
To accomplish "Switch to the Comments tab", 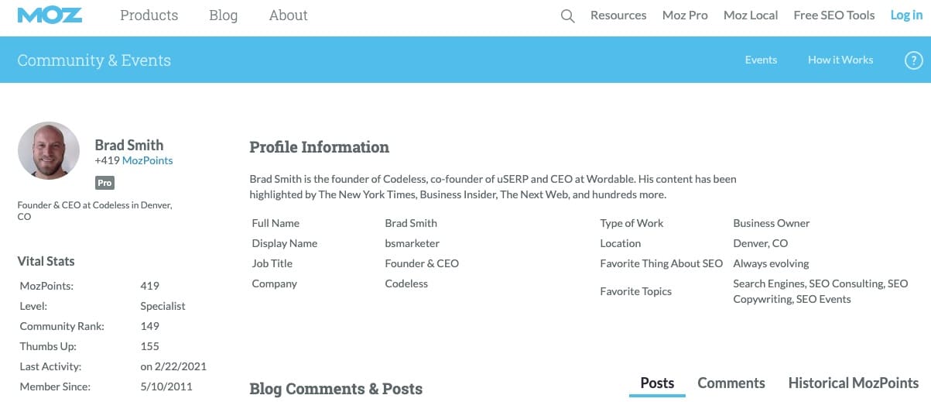I will (731, 383).
